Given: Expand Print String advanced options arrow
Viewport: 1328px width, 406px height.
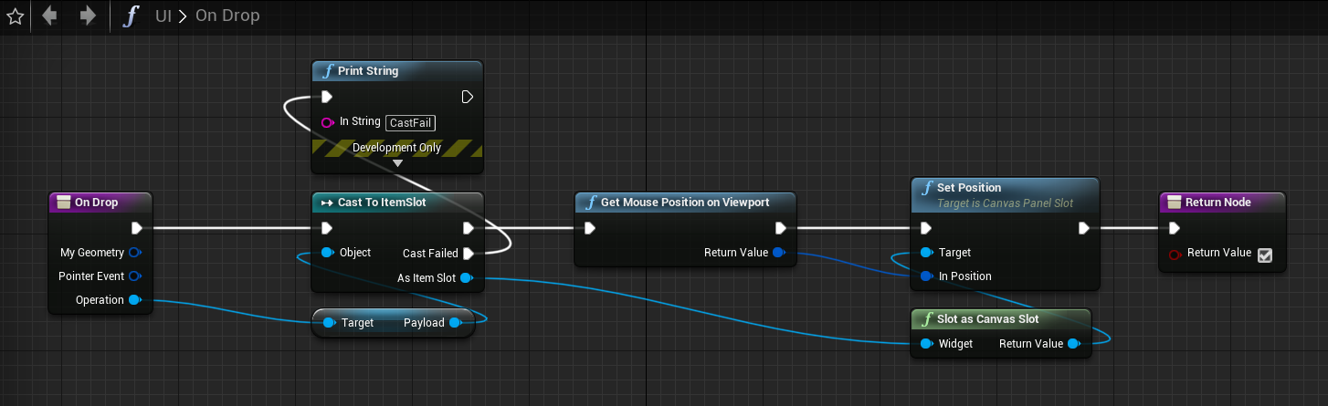Looking at the screenshot, I should tap(397, 163).
